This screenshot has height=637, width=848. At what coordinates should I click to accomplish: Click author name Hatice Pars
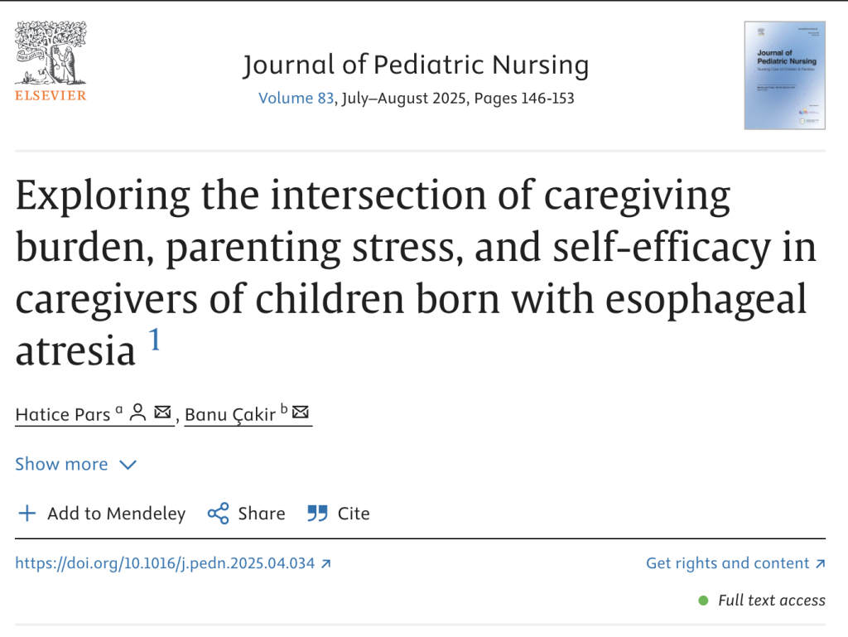pos(62,413)
